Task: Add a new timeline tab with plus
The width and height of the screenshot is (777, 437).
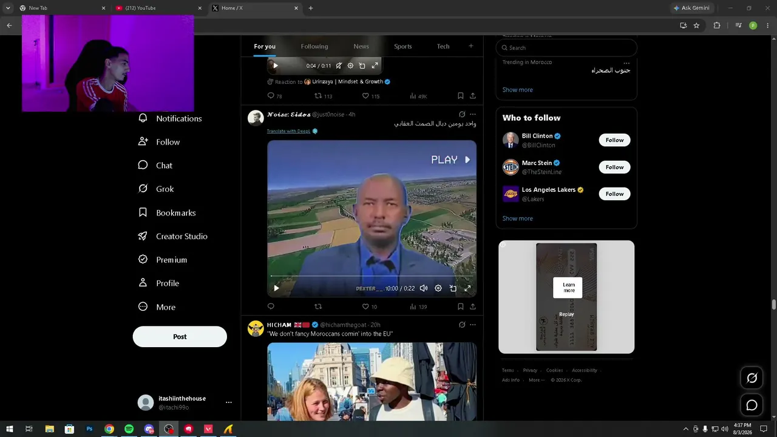Action: [470, 46]
